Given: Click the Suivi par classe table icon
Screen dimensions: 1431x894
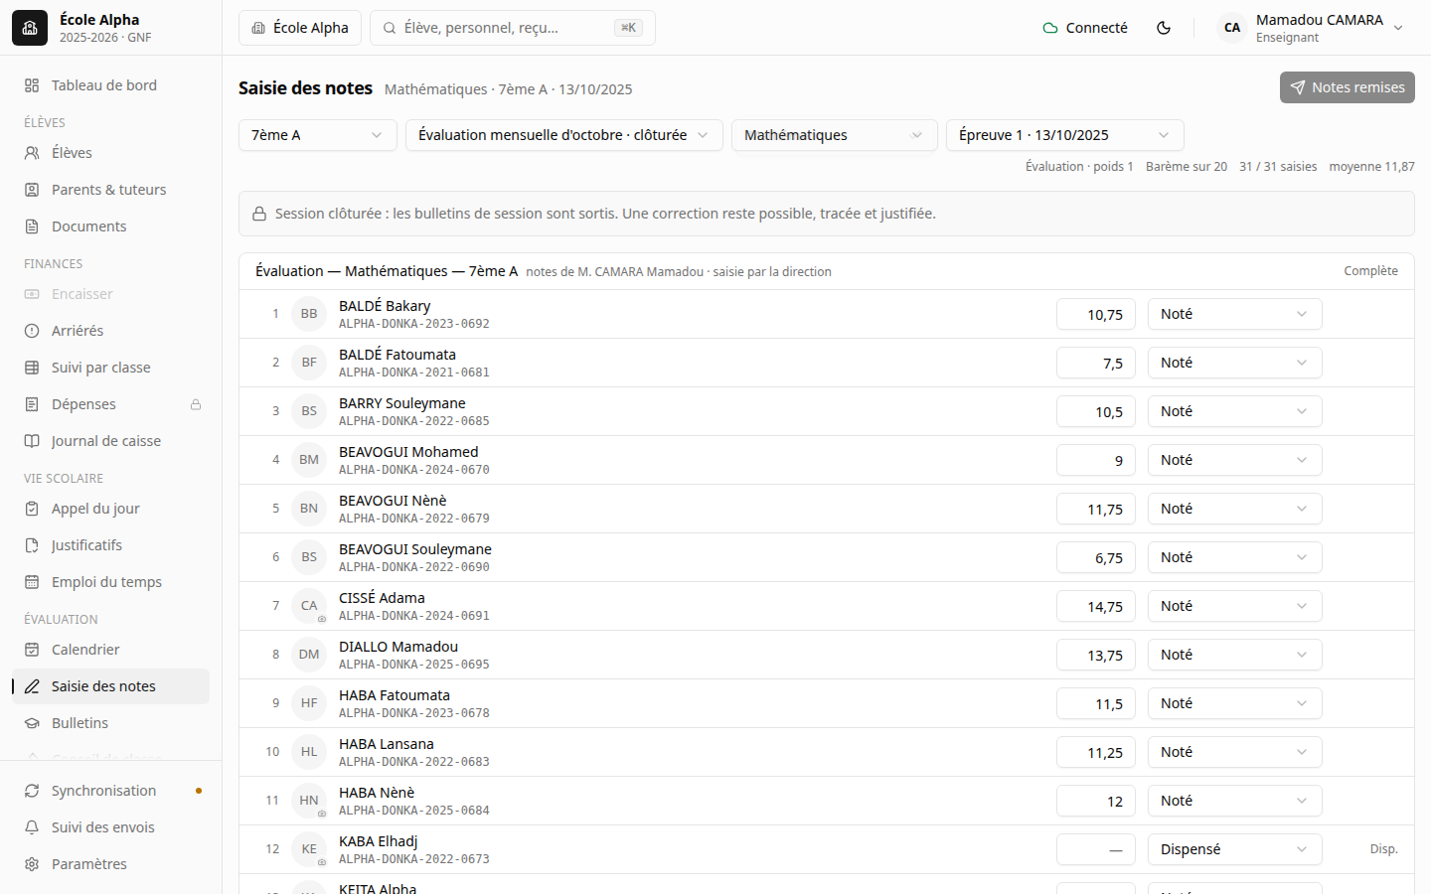Looking at the screenshot, I should click(32, 368).
